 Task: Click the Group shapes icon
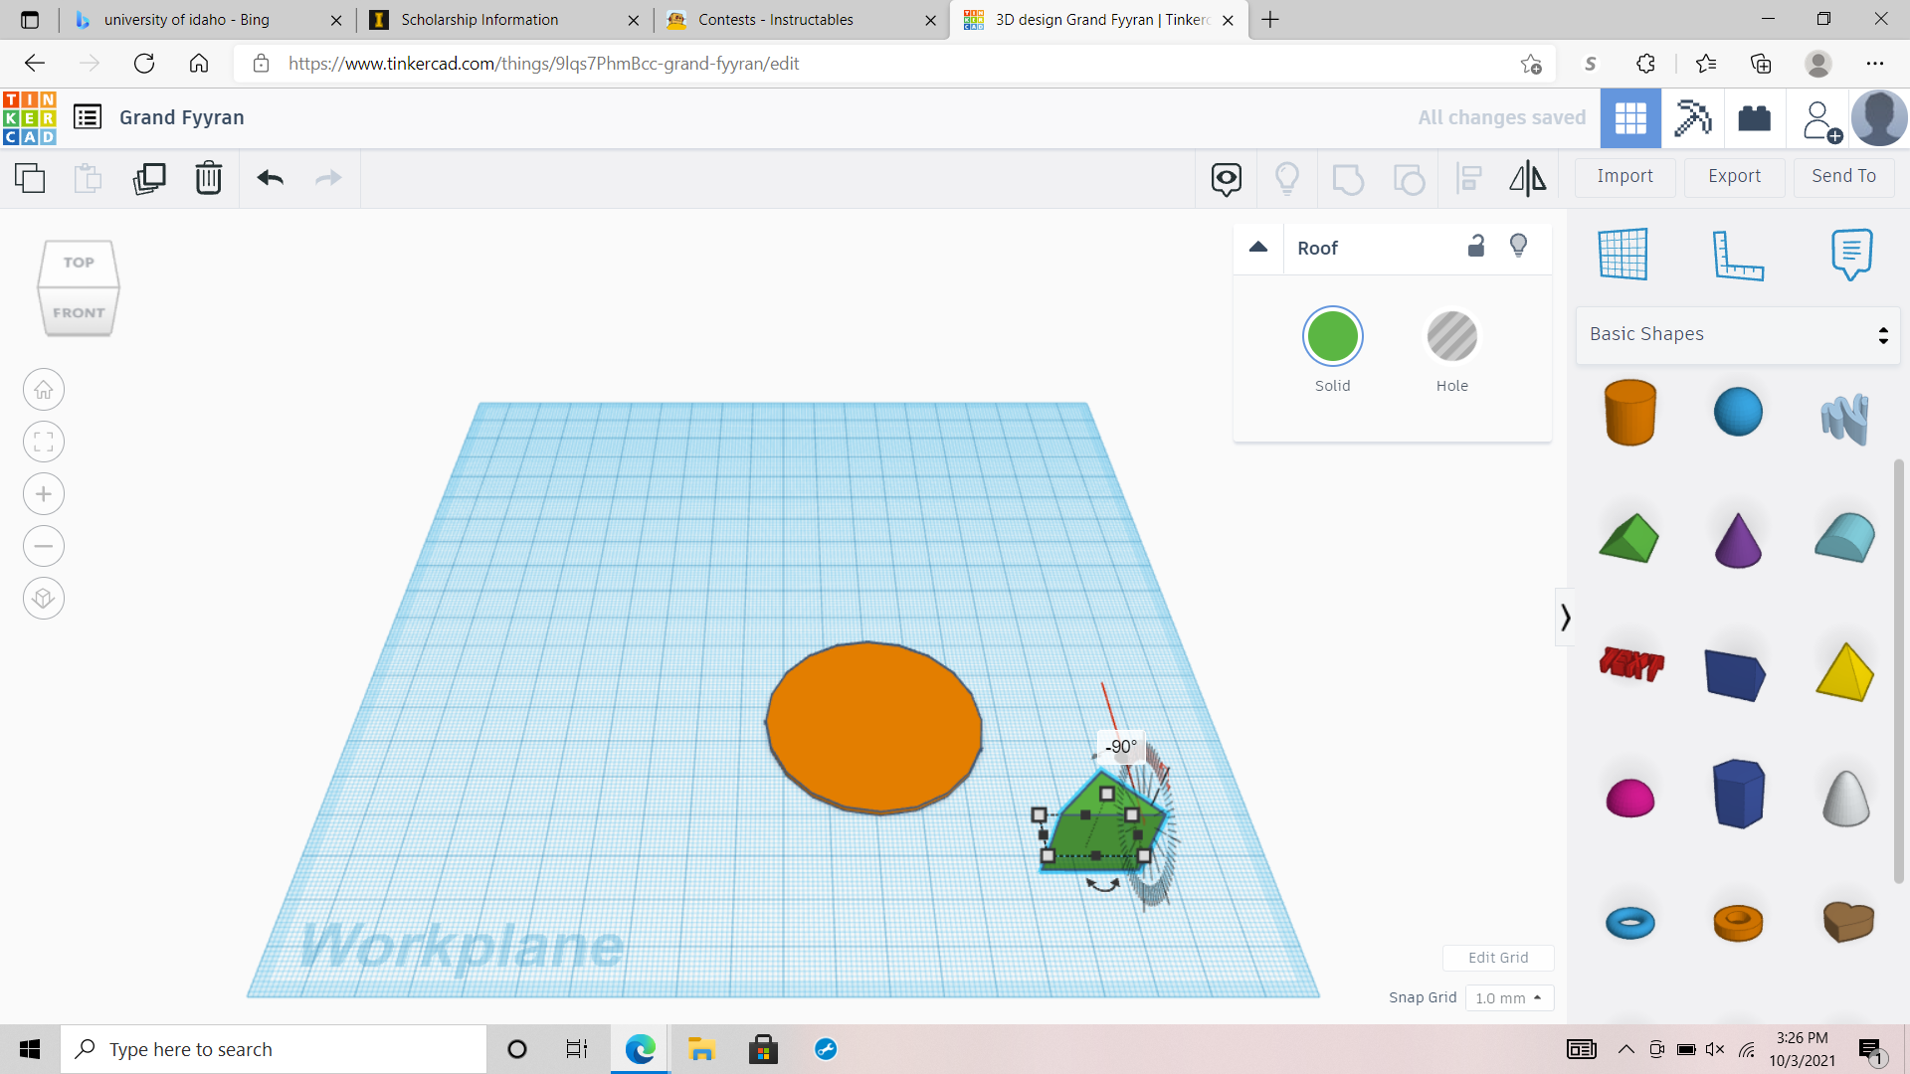click(x=1348, y=179)
